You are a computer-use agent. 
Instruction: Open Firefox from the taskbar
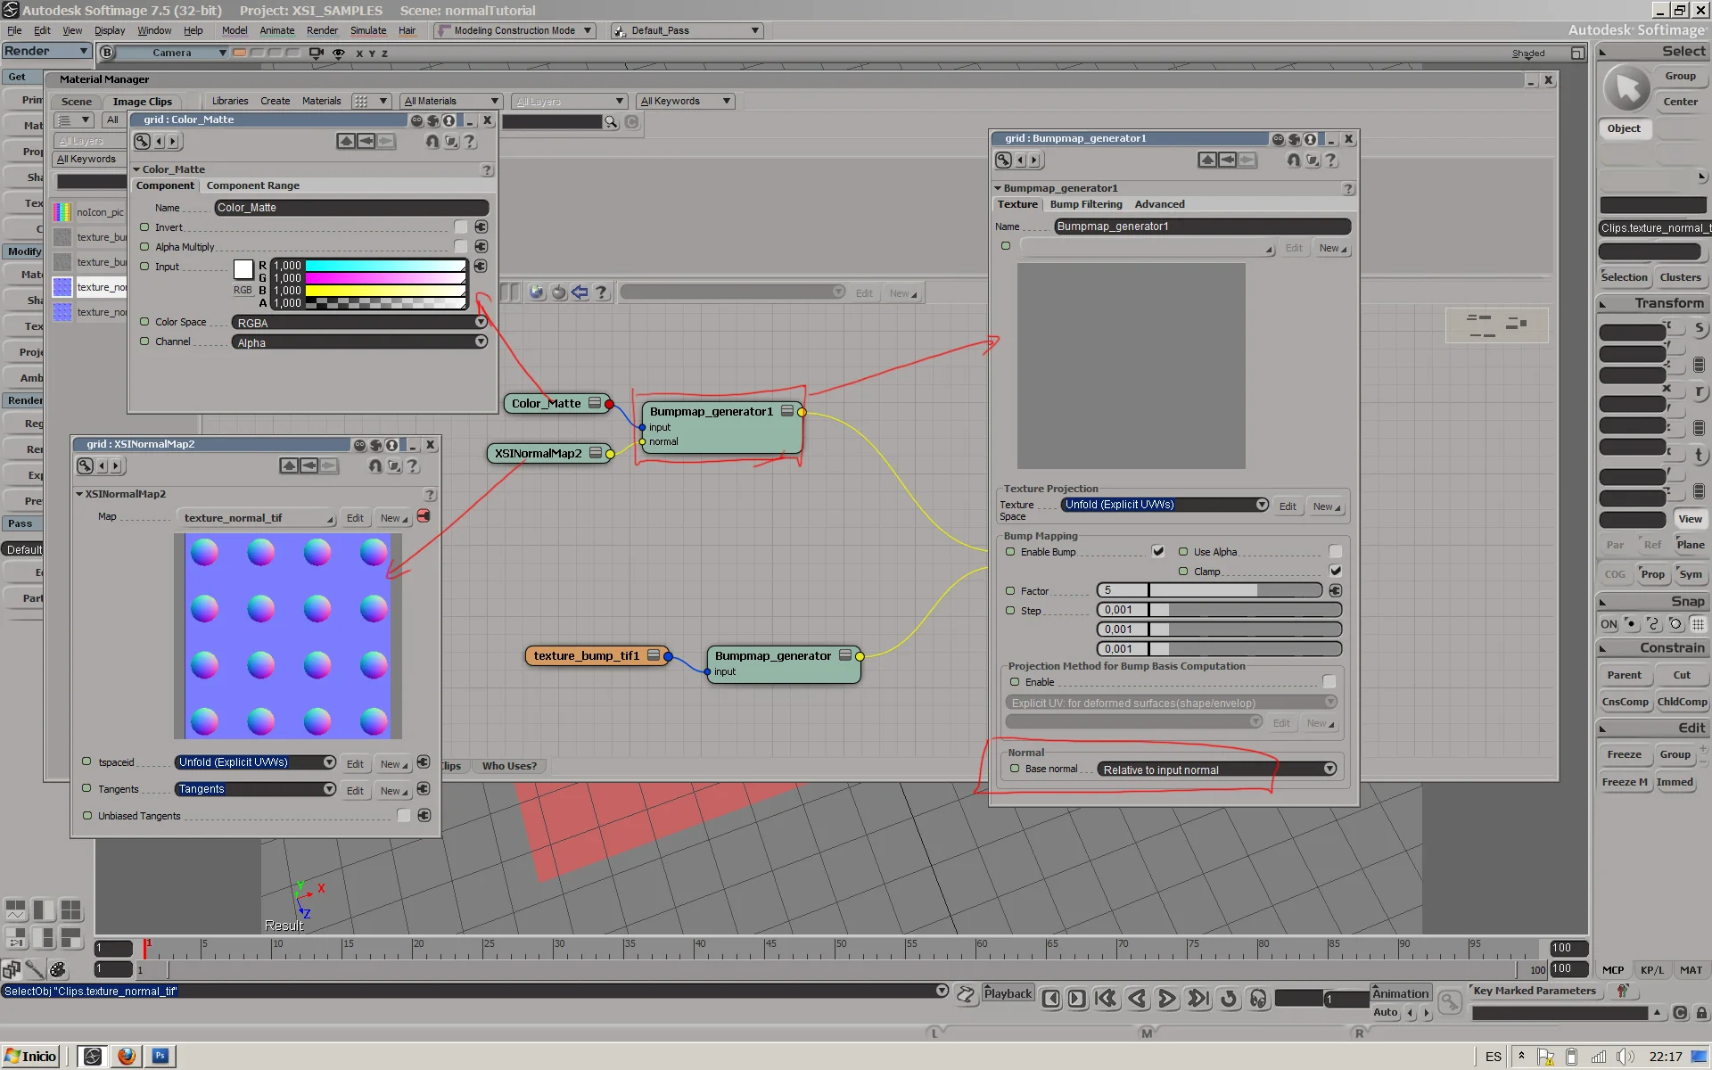point(127,1057)
